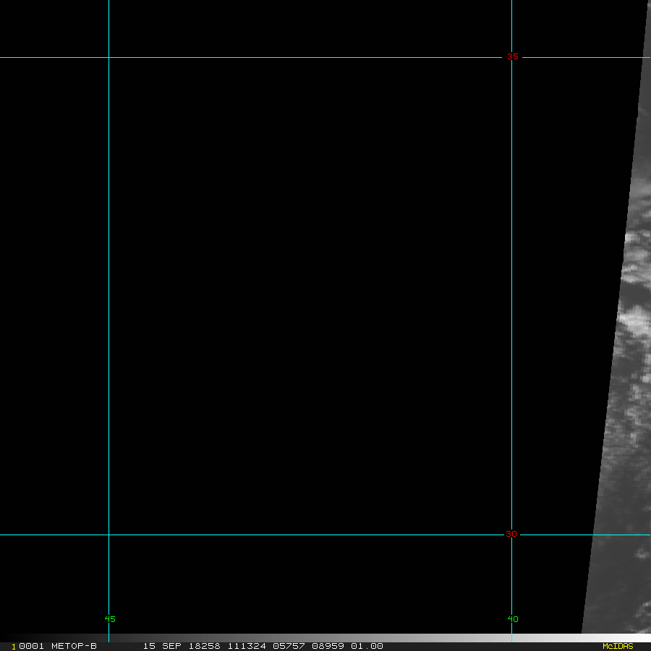Click intersection of 35 latitude and 40 longitude
651x651 pixels.
point(511,57)
